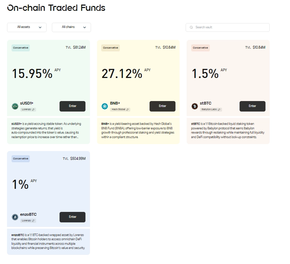The height and width of the screenshot is (264, 290).
Task: Click the enzoBTC token icon
Action: pyautogui.click(x=15, y=217)
